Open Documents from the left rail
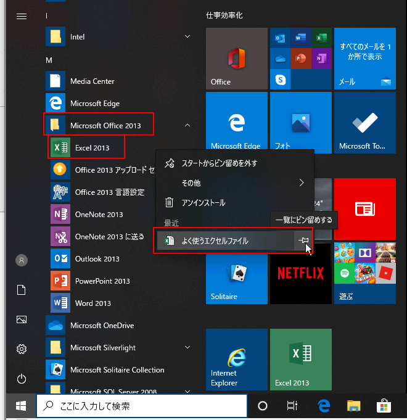 pyautogui.click(x=22, y=290)
